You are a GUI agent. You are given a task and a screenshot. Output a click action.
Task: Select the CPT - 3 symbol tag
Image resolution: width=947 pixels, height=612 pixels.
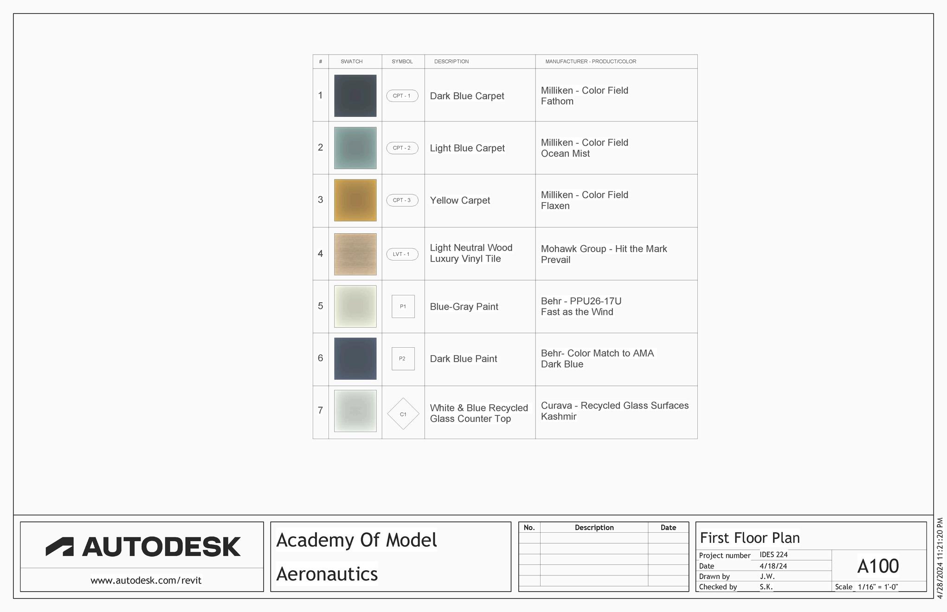[402, 200]
